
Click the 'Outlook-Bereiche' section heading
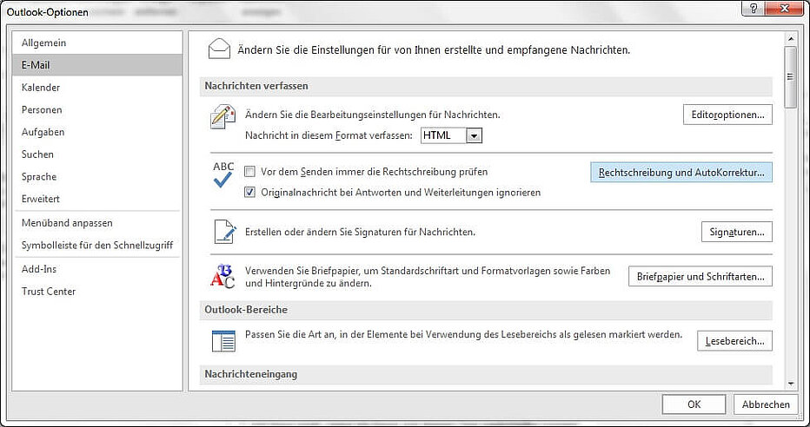(x=246, y=310)
